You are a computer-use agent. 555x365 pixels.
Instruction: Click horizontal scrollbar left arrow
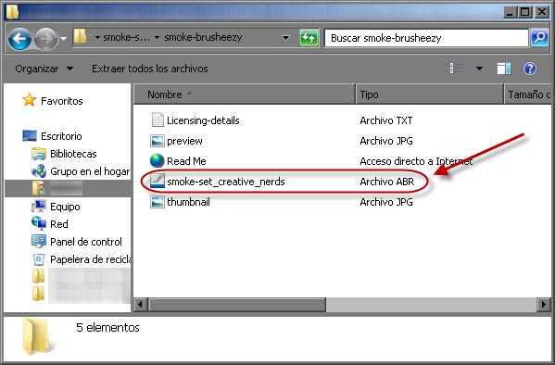pyautogui.click(x=141, y=305)
